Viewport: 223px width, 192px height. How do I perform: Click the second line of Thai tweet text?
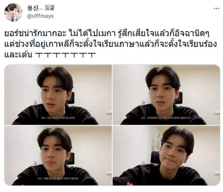pos(110,44)
